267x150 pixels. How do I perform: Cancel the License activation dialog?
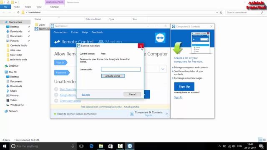coord(132,94)
